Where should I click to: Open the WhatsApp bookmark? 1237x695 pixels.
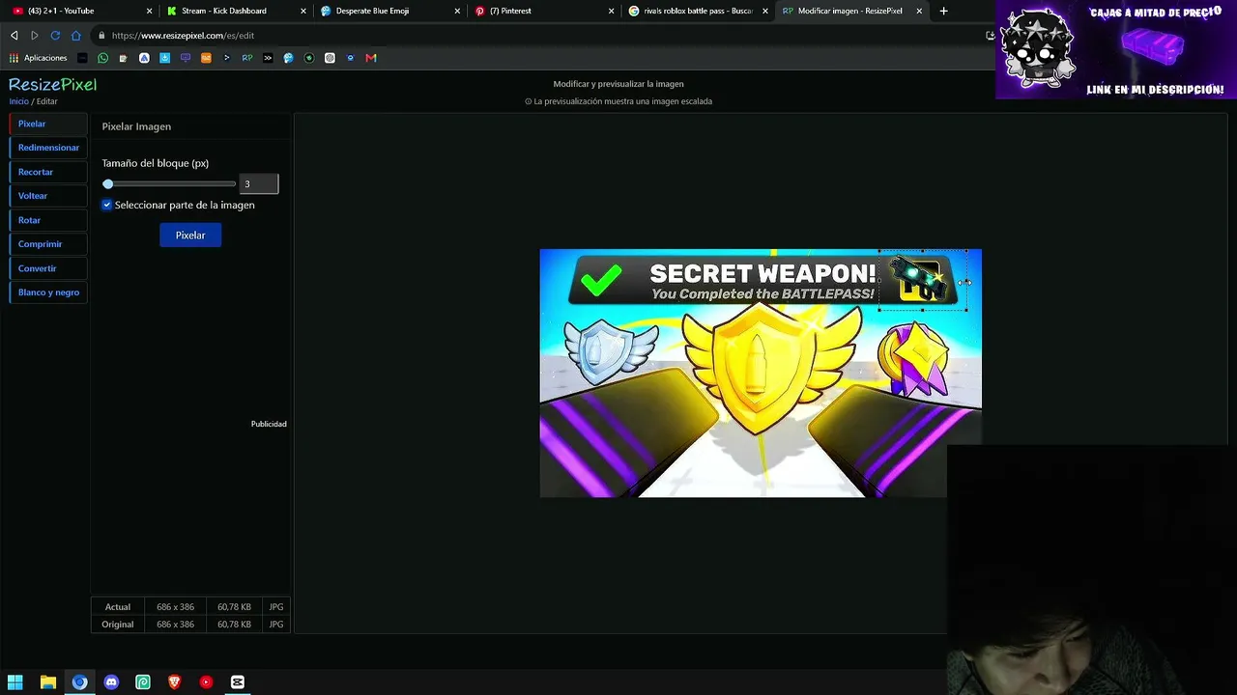pos(102,58)
